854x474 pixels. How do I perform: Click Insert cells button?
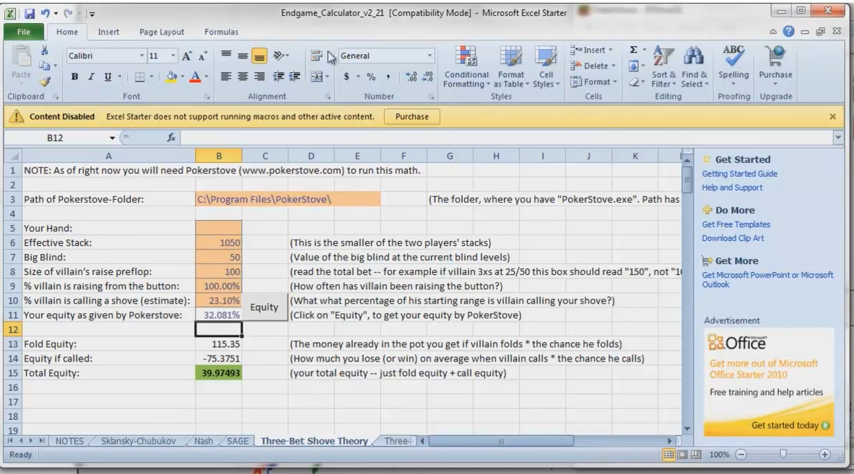(591, 50)
